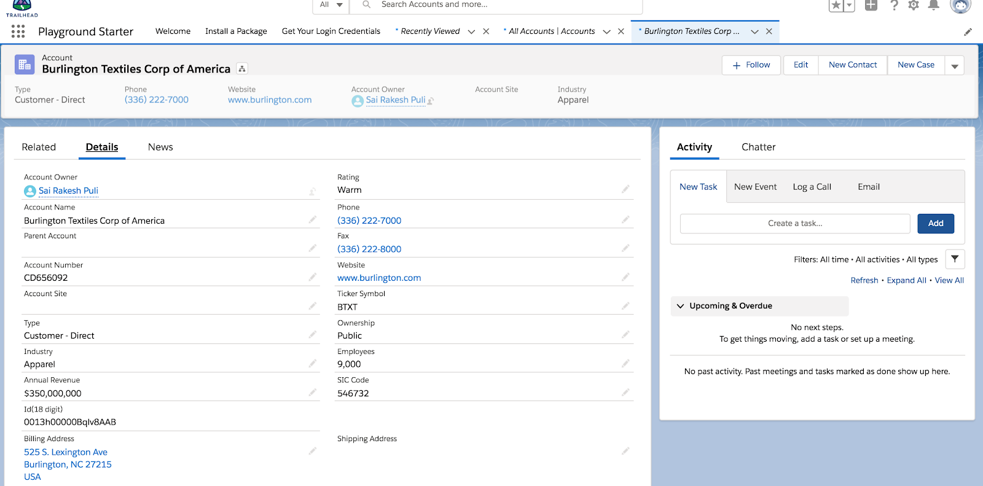This screenshot has height=486, width=983.
Task: Open Get Your Login Credentials tab
Action: (331, 31)
